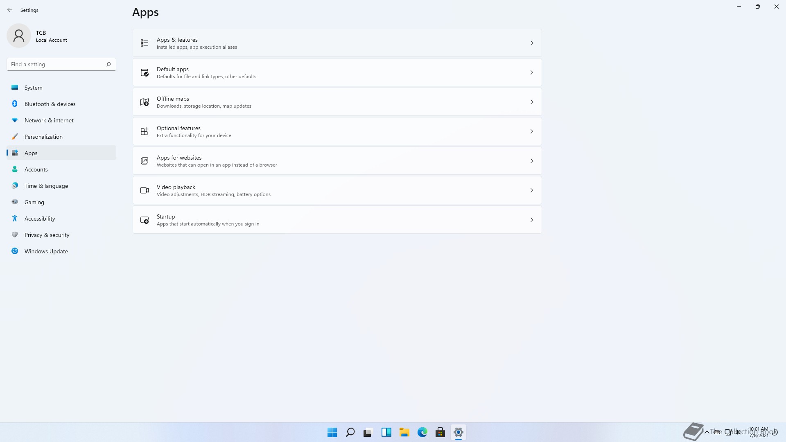Click the user profile avatar
The height and width of the screenshot is (442, 786).
[19, 36]
